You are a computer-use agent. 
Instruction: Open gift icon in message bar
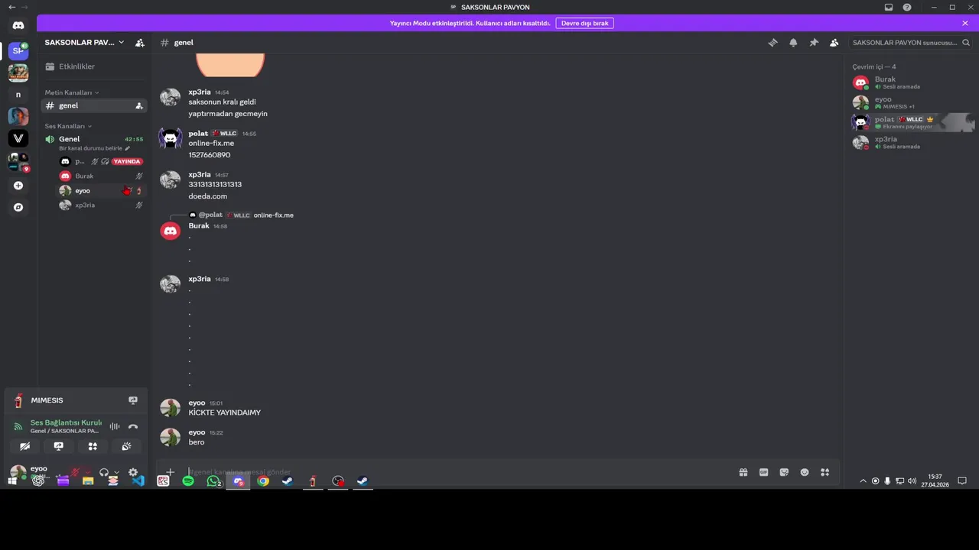[x=743, y=472]
